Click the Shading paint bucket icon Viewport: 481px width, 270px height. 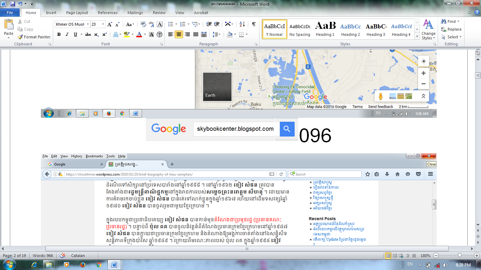point(230,34)
